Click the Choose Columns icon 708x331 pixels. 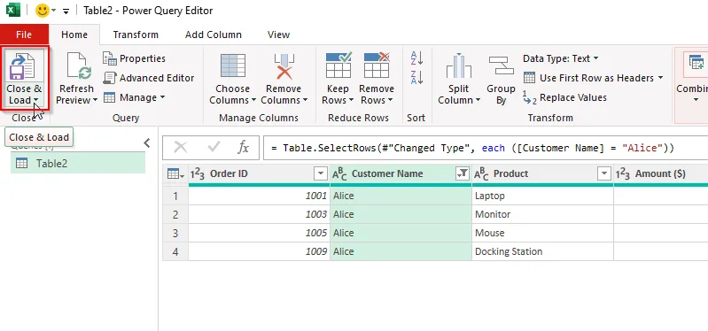point(232,65)
